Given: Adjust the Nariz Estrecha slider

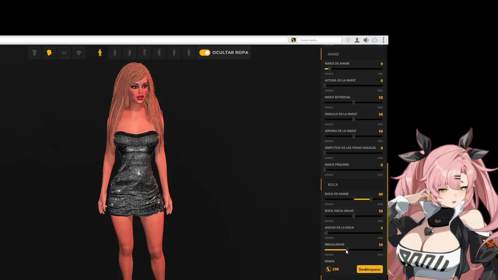Looking at the screenshot, I should [354, 102].
